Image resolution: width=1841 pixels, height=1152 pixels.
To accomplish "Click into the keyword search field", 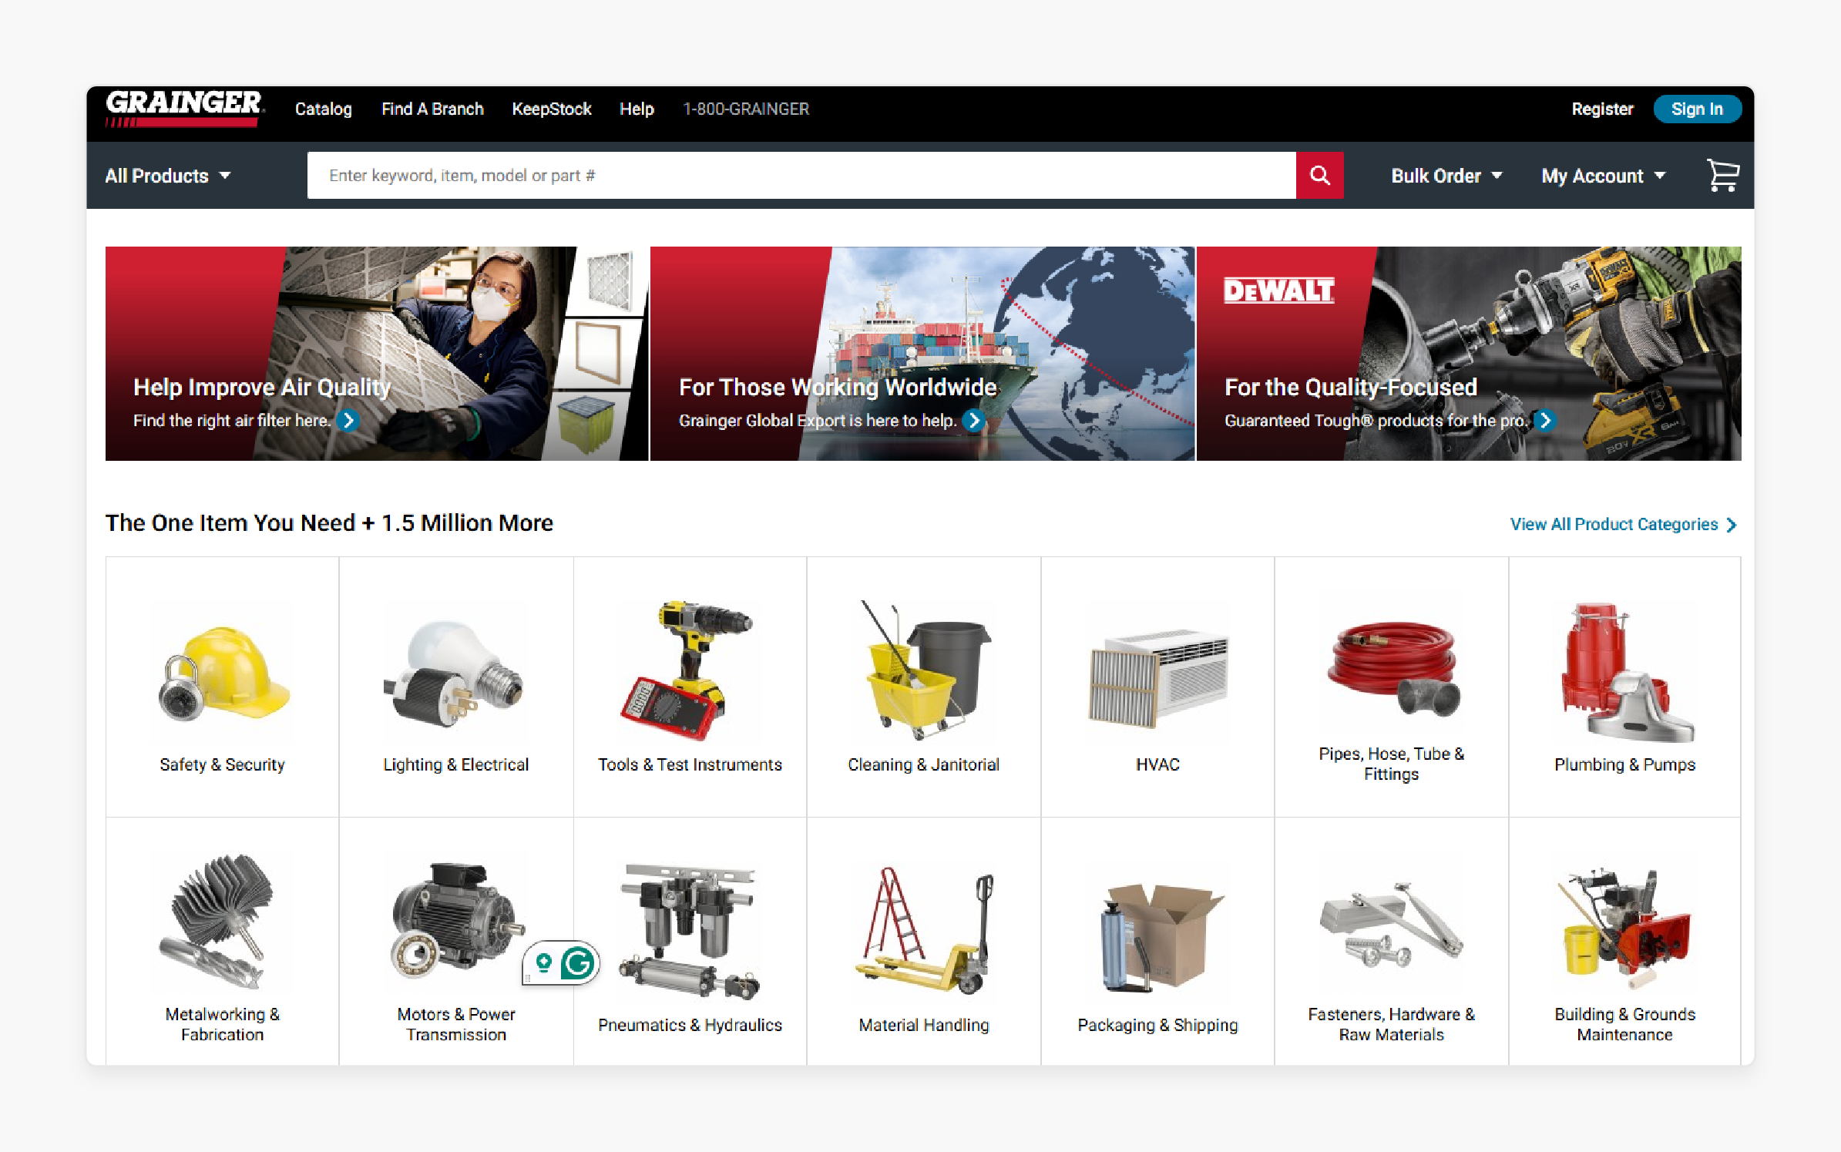I will click(x=801, y=176).
